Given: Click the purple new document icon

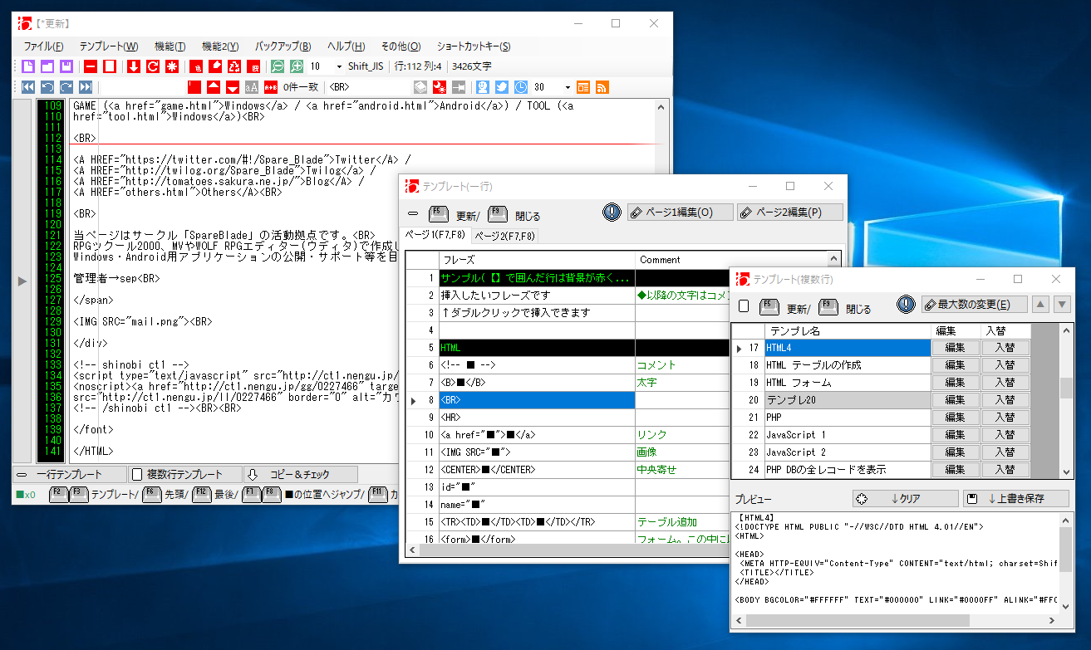Looking at the screenshot, I should pos(27,66).
